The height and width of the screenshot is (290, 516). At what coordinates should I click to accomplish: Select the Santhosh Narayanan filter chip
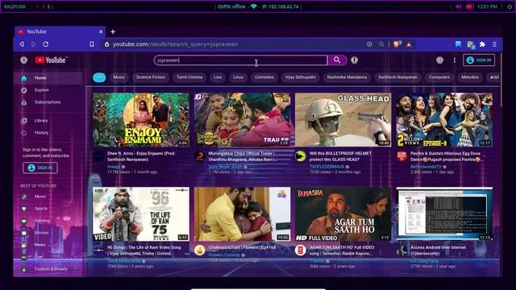click(x=397, y=77)
